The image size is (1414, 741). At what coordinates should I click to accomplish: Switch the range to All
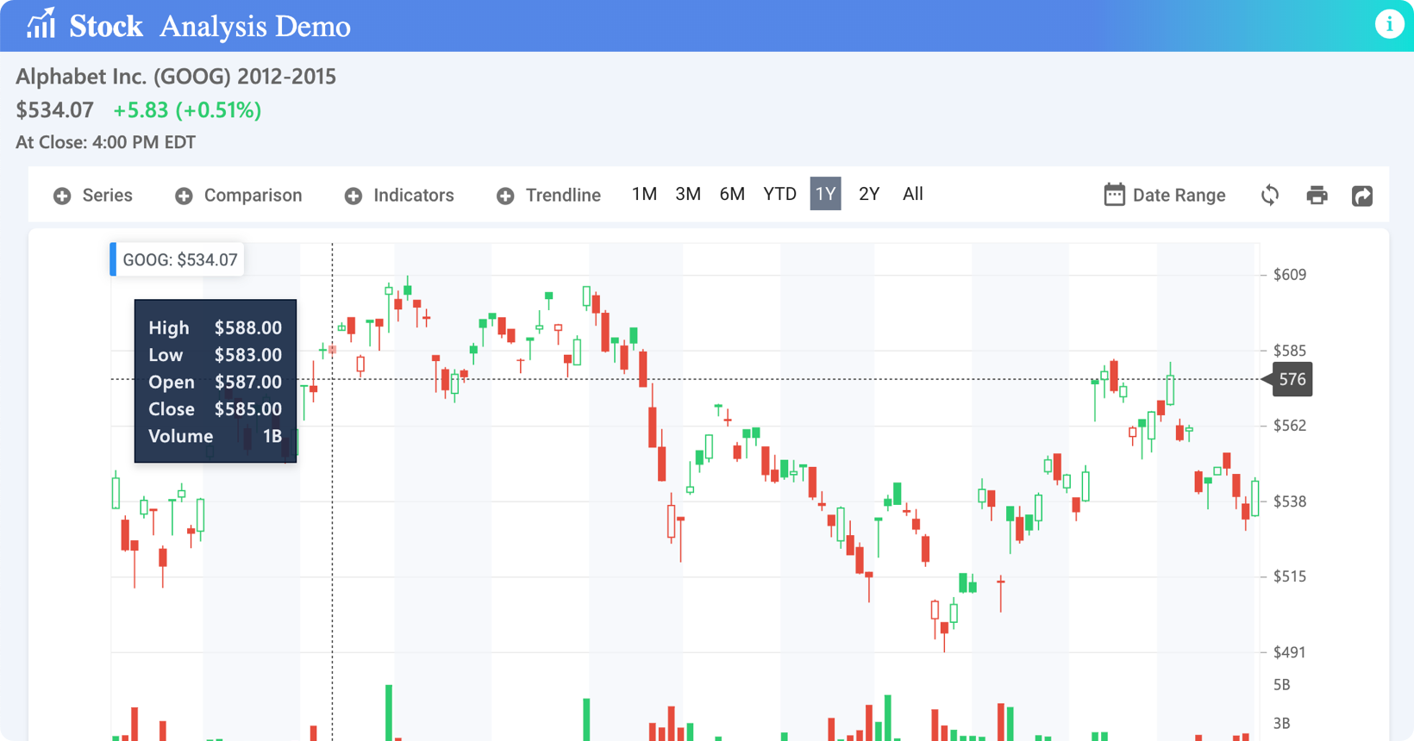(912, 194)
